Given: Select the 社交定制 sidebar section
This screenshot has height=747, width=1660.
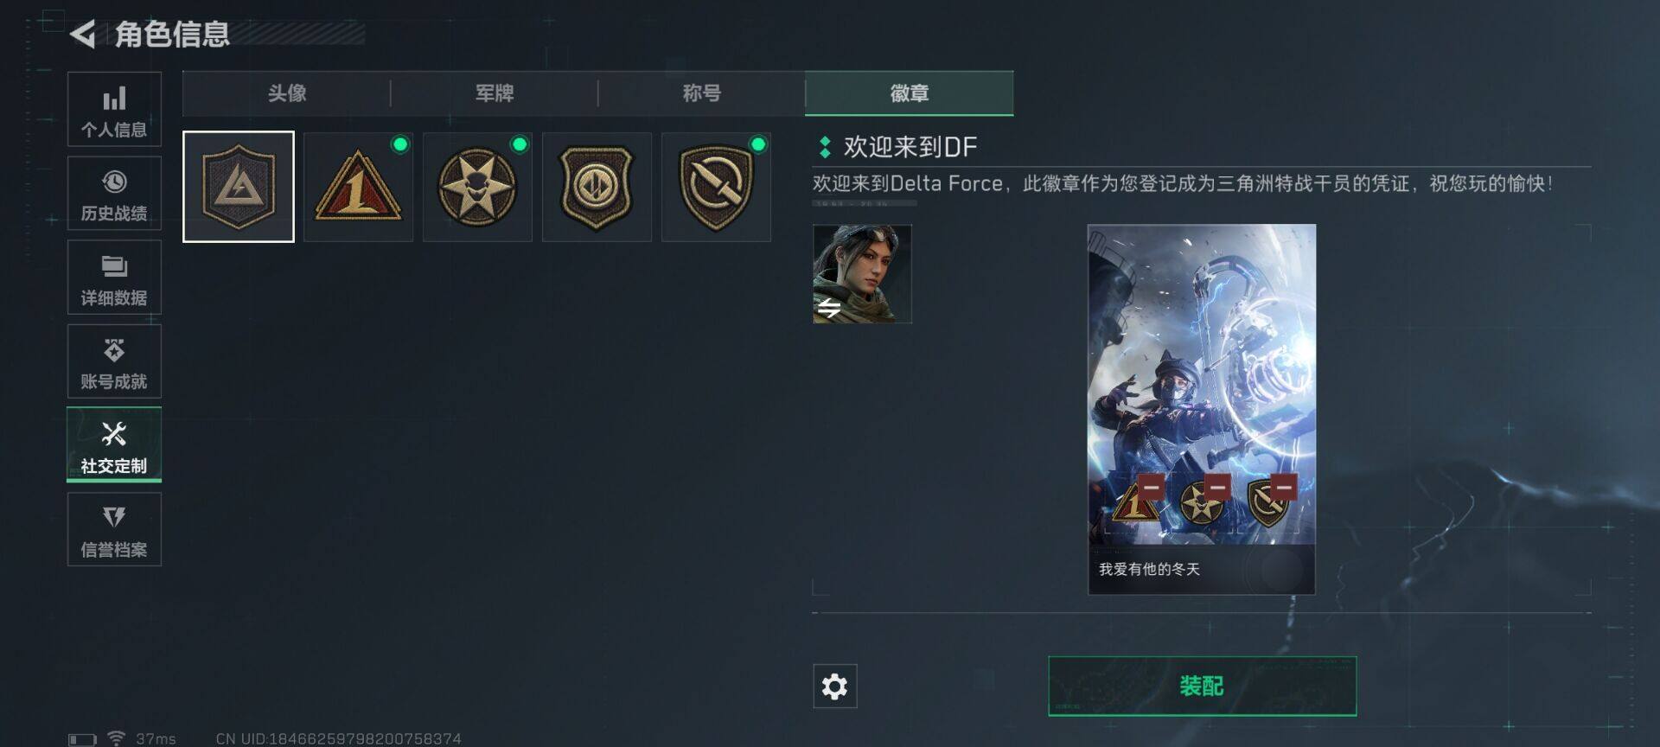Looking at the screenshot, I should pos(114,444).
